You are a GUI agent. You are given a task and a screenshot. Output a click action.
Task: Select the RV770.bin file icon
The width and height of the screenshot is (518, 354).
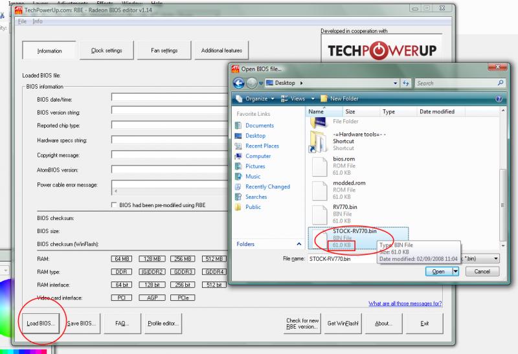[x=319, y=215]
